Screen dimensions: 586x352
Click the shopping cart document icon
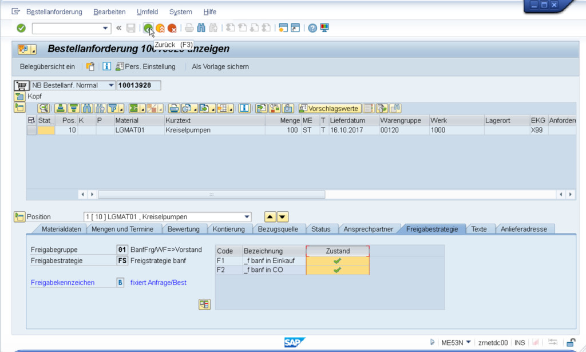21,86
